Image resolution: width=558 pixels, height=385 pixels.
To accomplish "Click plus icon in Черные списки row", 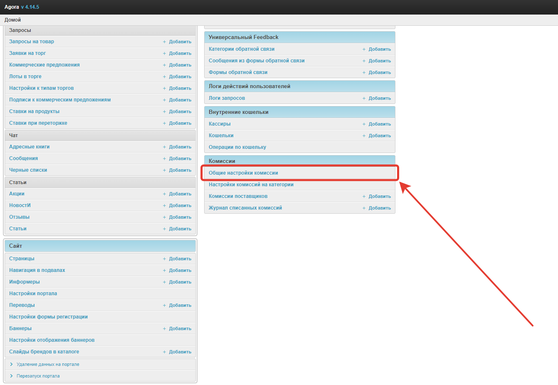I will click(164, 170).
